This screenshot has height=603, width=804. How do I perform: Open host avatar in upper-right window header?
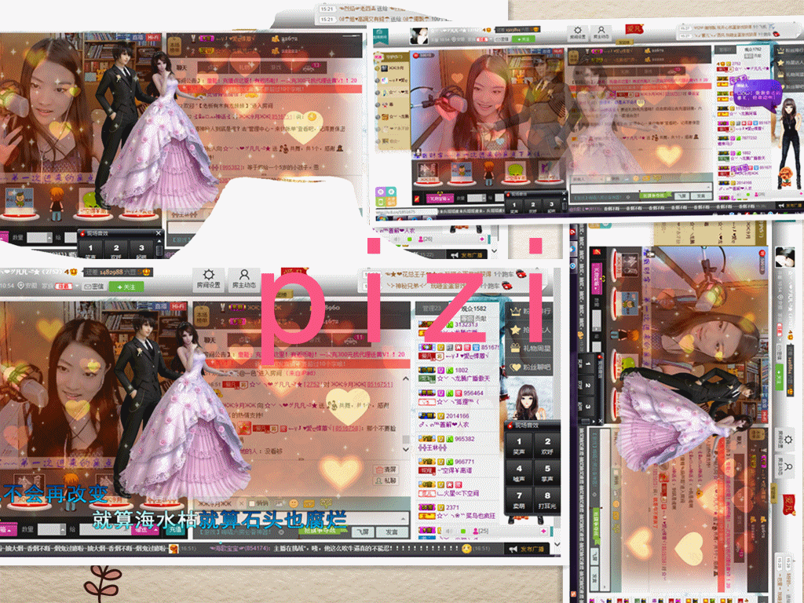419,36
